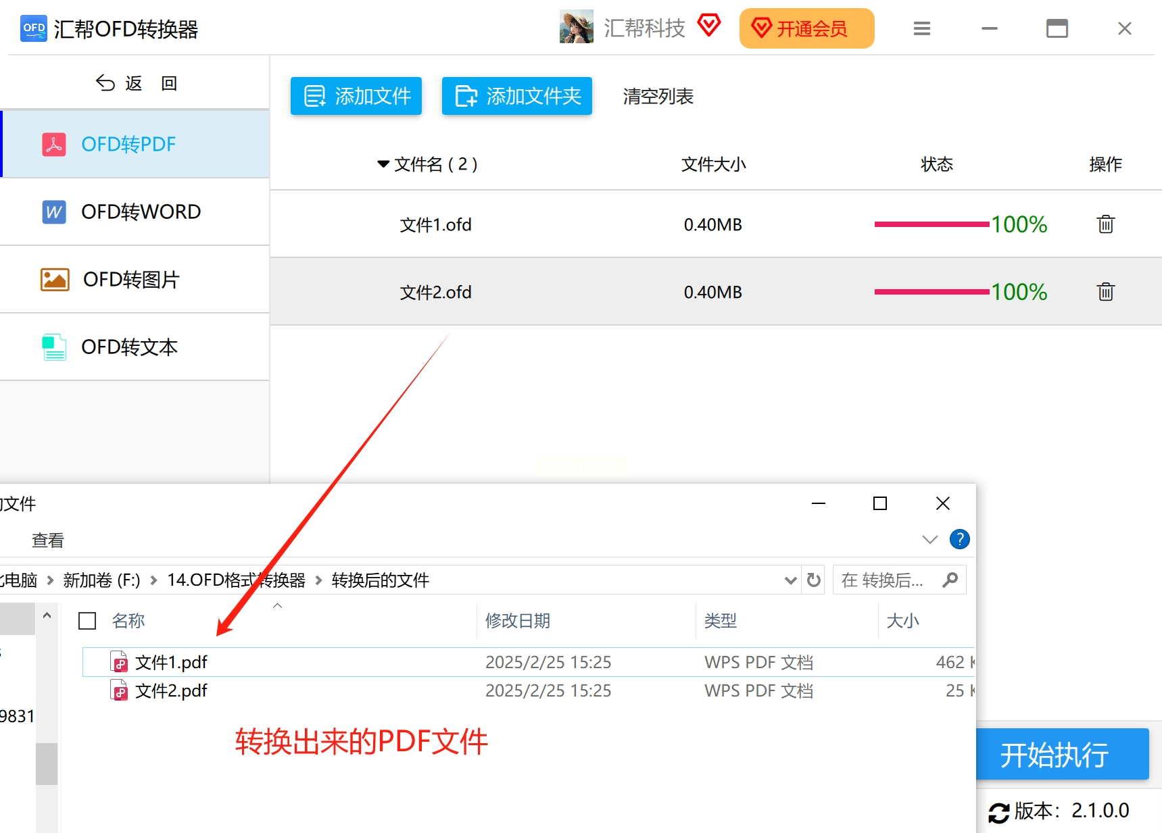The height and width of the screenshot is (833, 1162).
Task: Click the refresh icon next to 版本
Action: pos(998,812)
